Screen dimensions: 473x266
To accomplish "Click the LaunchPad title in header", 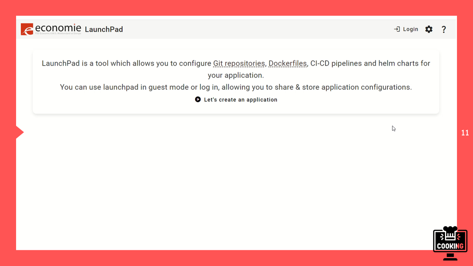I will point(104,29).
